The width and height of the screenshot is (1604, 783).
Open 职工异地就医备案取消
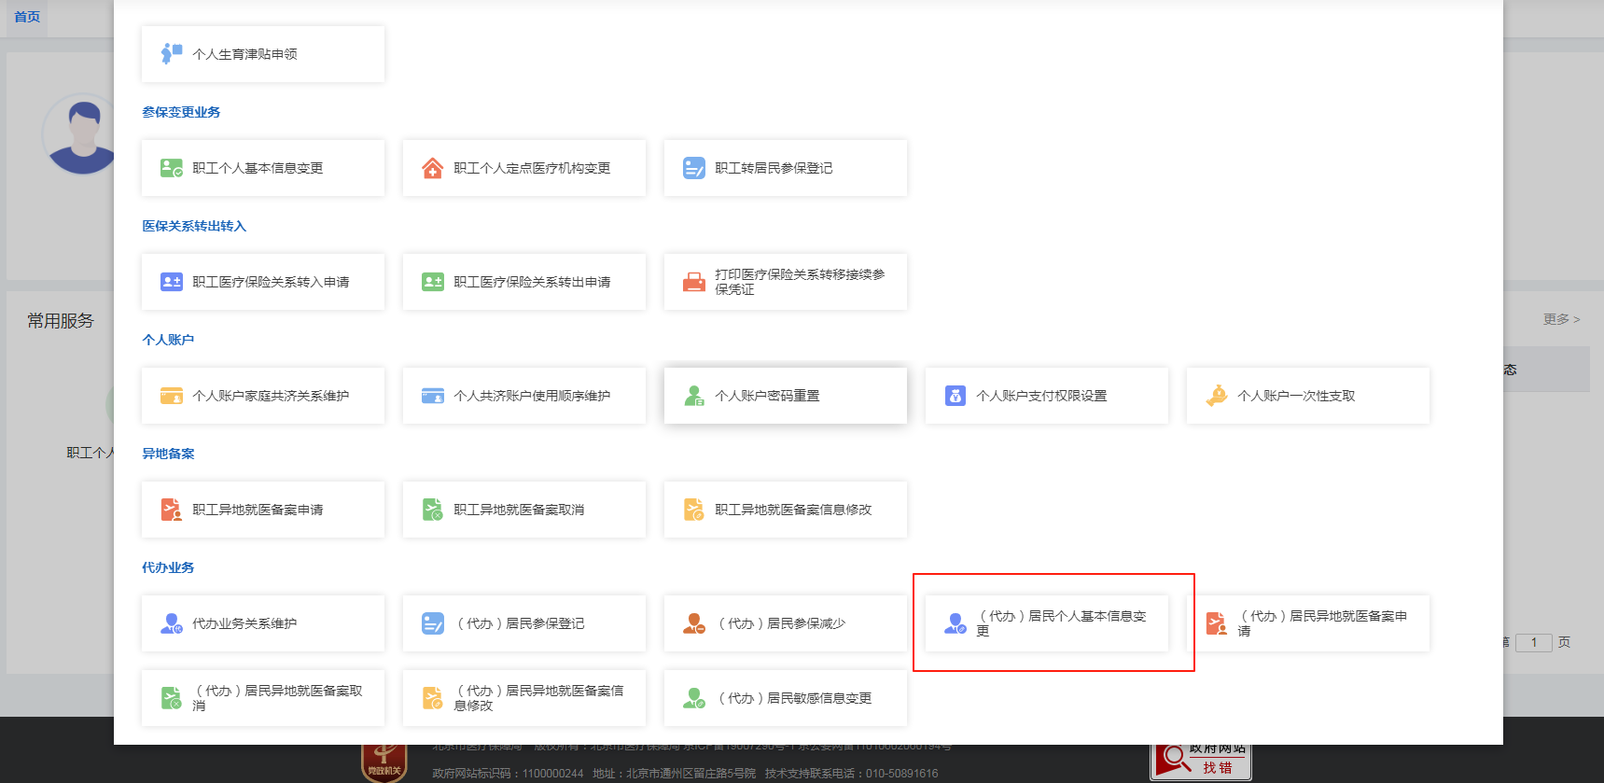tap(524, 510)
